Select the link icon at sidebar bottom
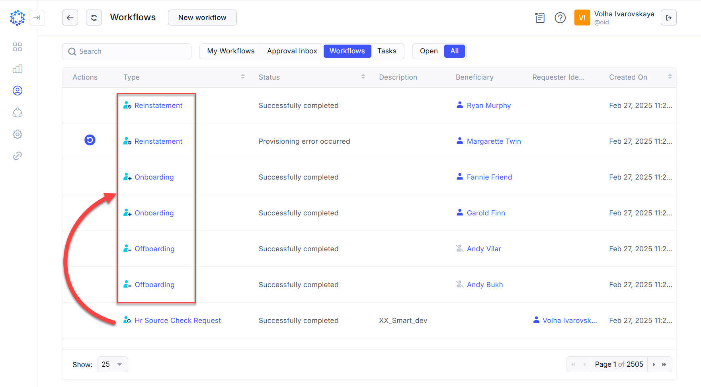The width and height of the screenshot is (701, 387). 18,156
